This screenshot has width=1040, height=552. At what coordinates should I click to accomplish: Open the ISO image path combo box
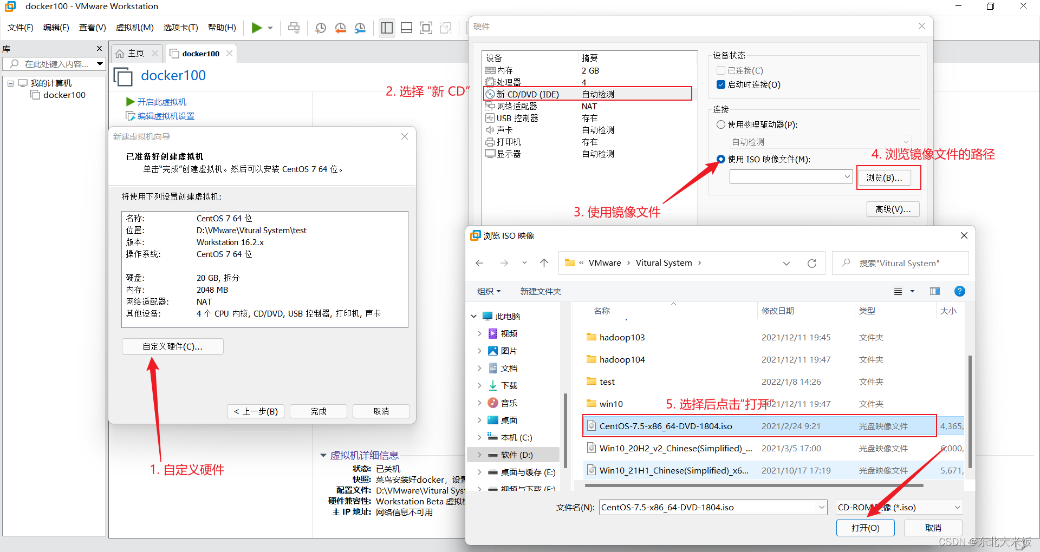(791, 176)
